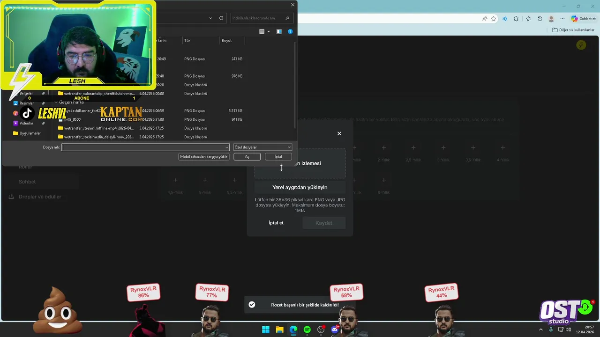Add page to favorites star icon
The height and width of the screenshot is (337, 600).
[x=494, y=19]
